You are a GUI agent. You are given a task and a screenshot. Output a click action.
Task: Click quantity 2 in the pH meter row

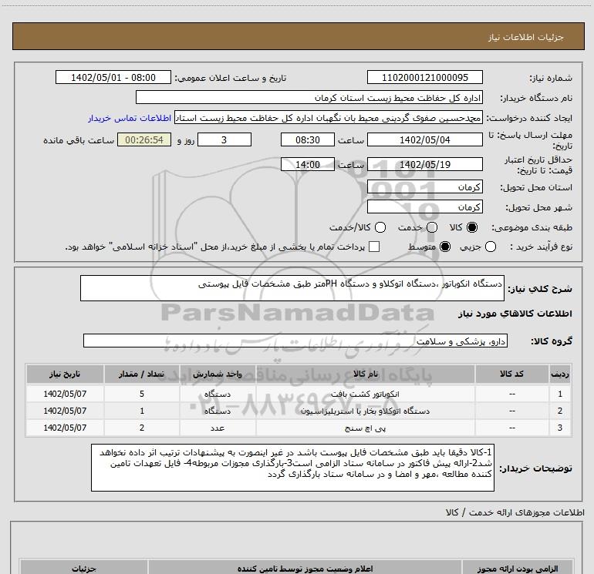pyautogui.click(x=142, y=428)
